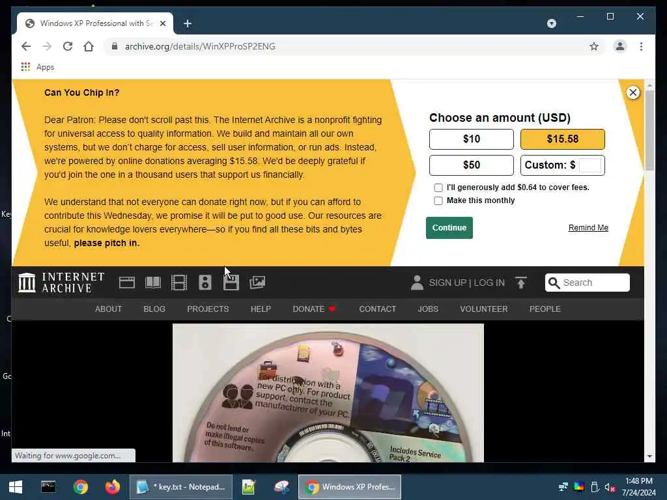Select the Windows XP Professional browser tab
This screenshot has height=500, width=667.
[x=95, y=23]
